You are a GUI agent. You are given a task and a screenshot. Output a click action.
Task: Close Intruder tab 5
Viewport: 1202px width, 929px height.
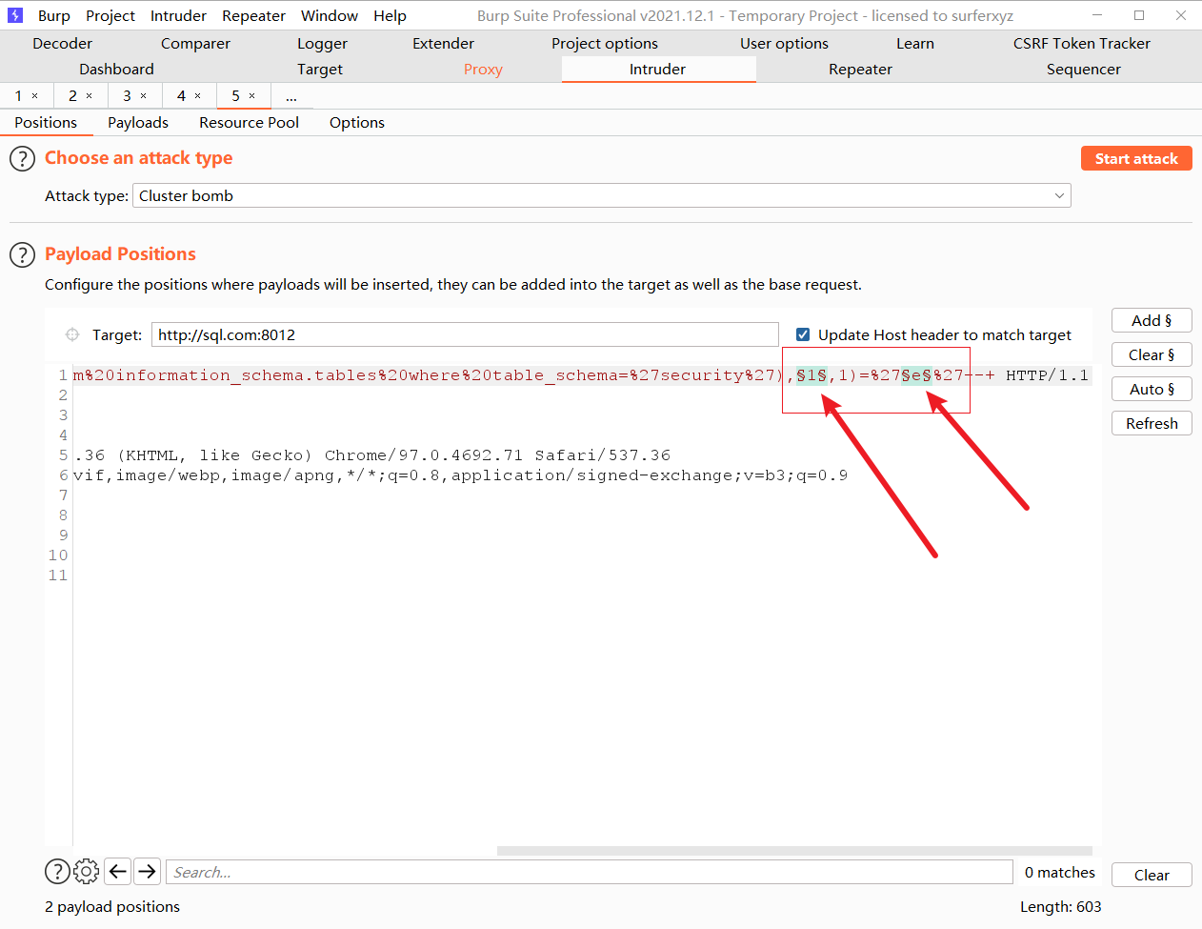point(252,96)
